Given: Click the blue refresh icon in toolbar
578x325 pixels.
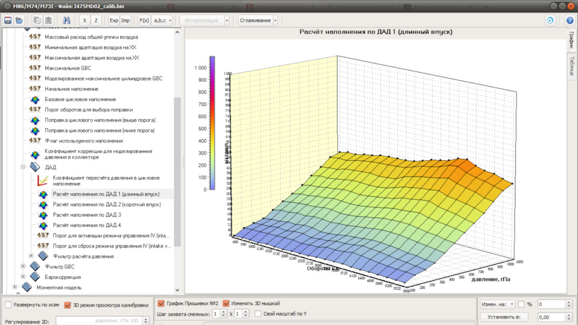Looking at the screenshot, I should (x=550, y=20).
